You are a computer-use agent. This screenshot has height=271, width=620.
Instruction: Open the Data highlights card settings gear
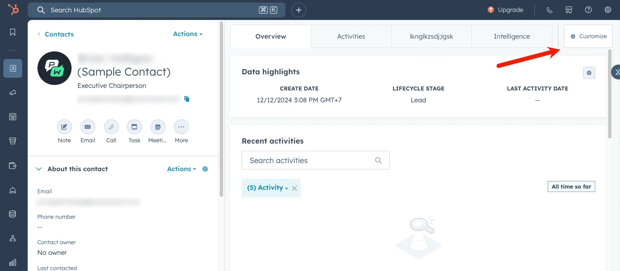[589, 73]
